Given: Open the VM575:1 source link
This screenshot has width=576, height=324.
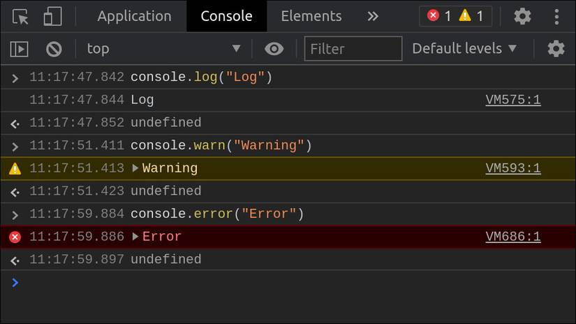Looking at the screenshot, I should 513,100.
